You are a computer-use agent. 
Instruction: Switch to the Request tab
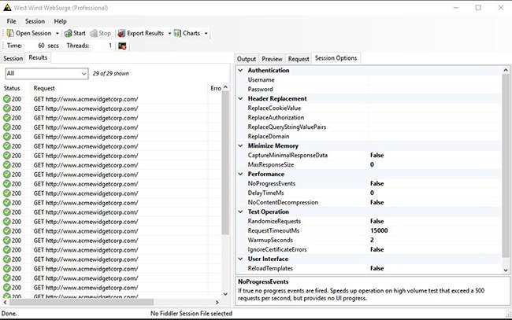pyautogui.click(x=299, y=59)
